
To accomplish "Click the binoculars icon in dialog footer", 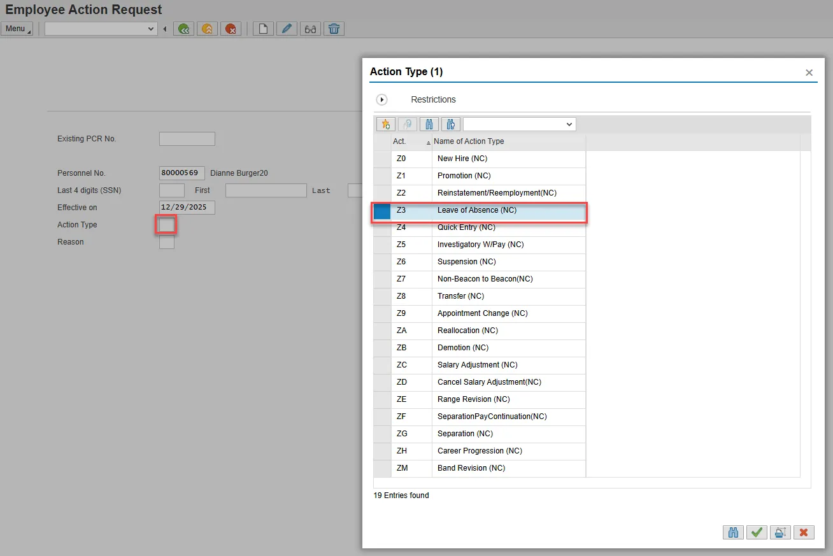I will (x=733, y=532).
